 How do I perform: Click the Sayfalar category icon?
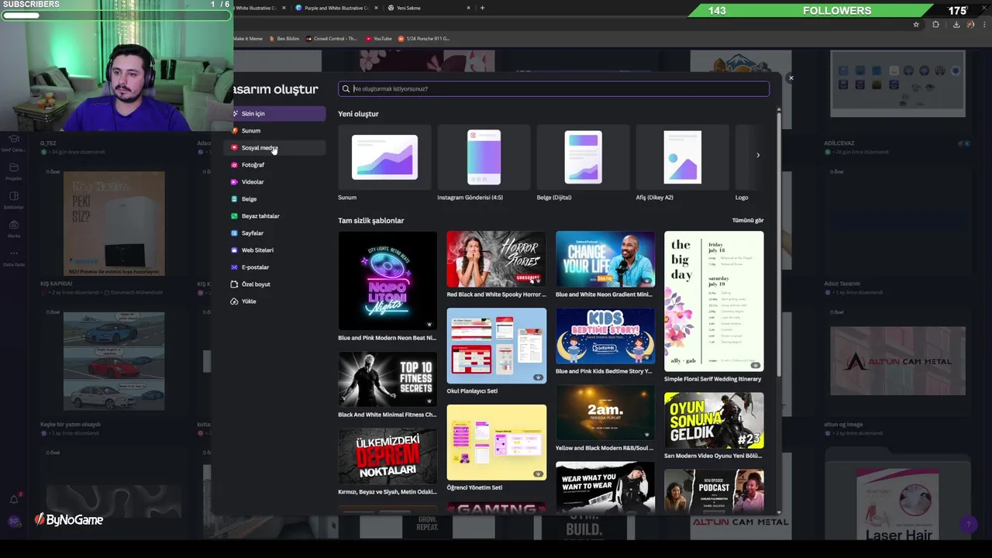point(234,233)
